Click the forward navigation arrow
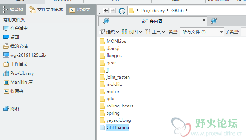Image resolution: width=246 pixels, height=140 pixels. (x=113, y=10)
